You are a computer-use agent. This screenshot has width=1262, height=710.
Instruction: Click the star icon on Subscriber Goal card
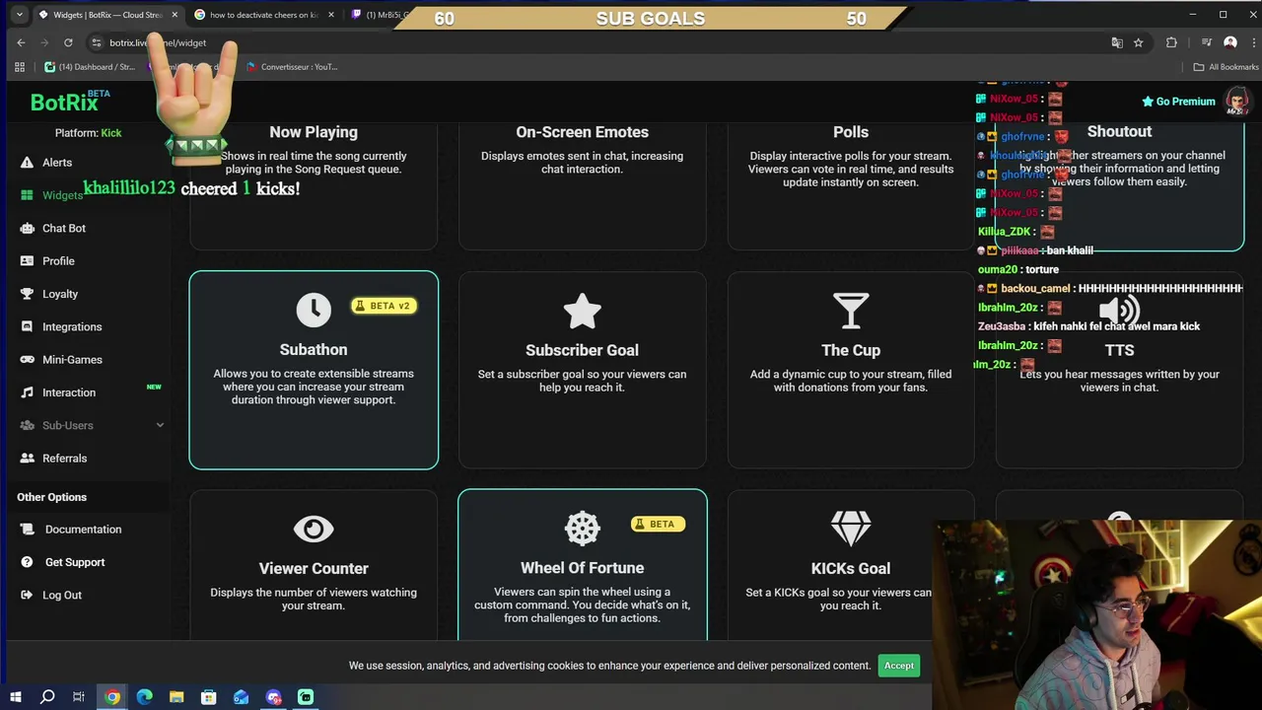(582, 311)
